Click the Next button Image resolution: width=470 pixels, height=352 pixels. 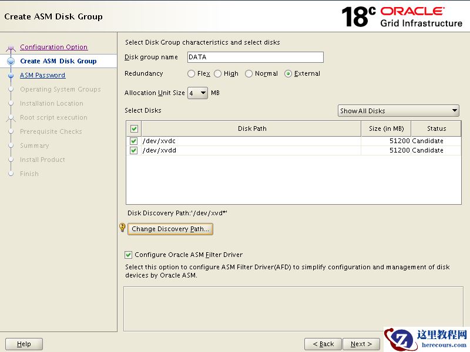tap(361, 344)
